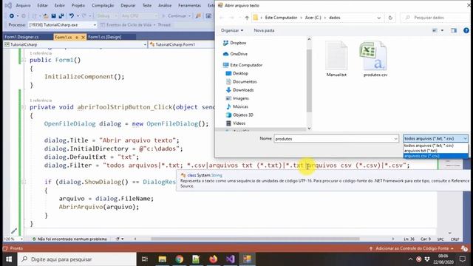Click 'Acer (C:)' in the address path
The image size is (473, 266).
pyautogui.click(x=313, y=18)
